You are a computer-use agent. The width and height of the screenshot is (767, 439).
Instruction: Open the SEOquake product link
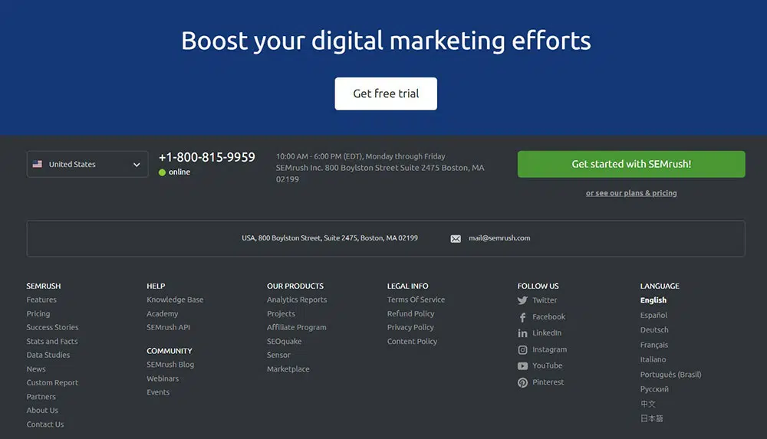pos(284,341)
